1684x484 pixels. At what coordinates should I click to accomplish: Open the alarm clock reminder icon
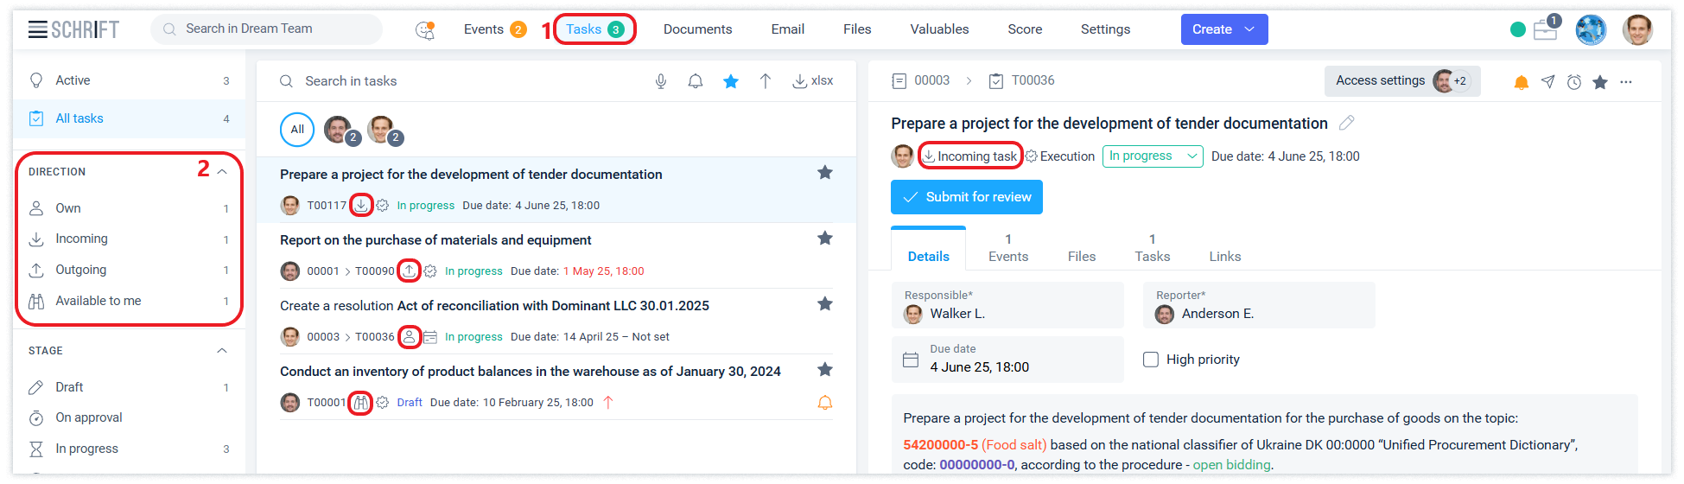[1574, 82]
